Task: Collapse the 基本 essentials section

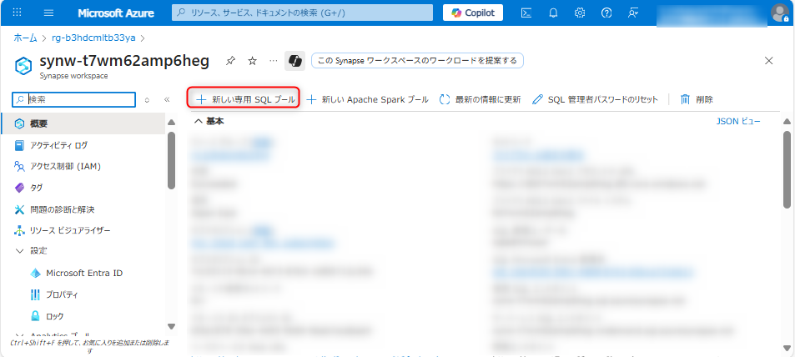Action: coord(209,121)
